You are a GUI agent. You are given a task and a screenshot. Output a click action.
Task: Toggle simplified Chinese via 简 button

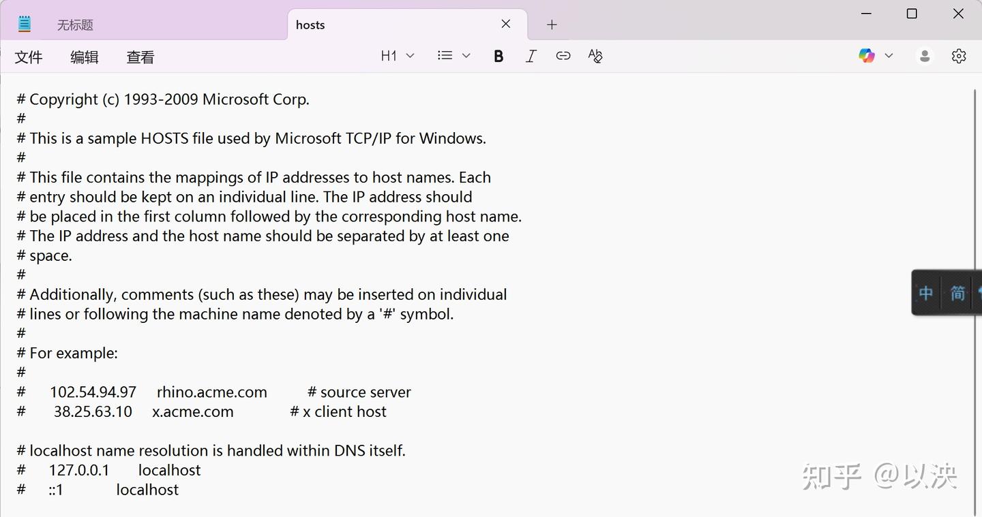click(957, 292)
